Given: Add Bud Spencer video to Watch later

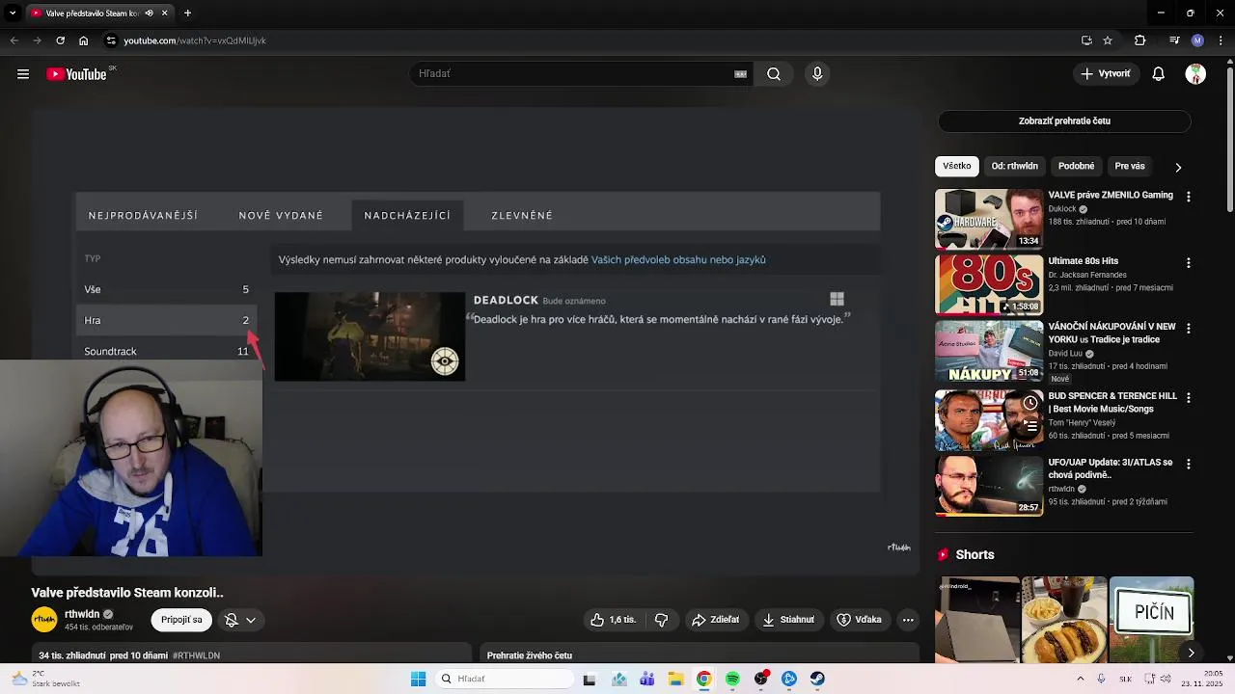Looking at the screenshot, I should tap(1030, 403).
